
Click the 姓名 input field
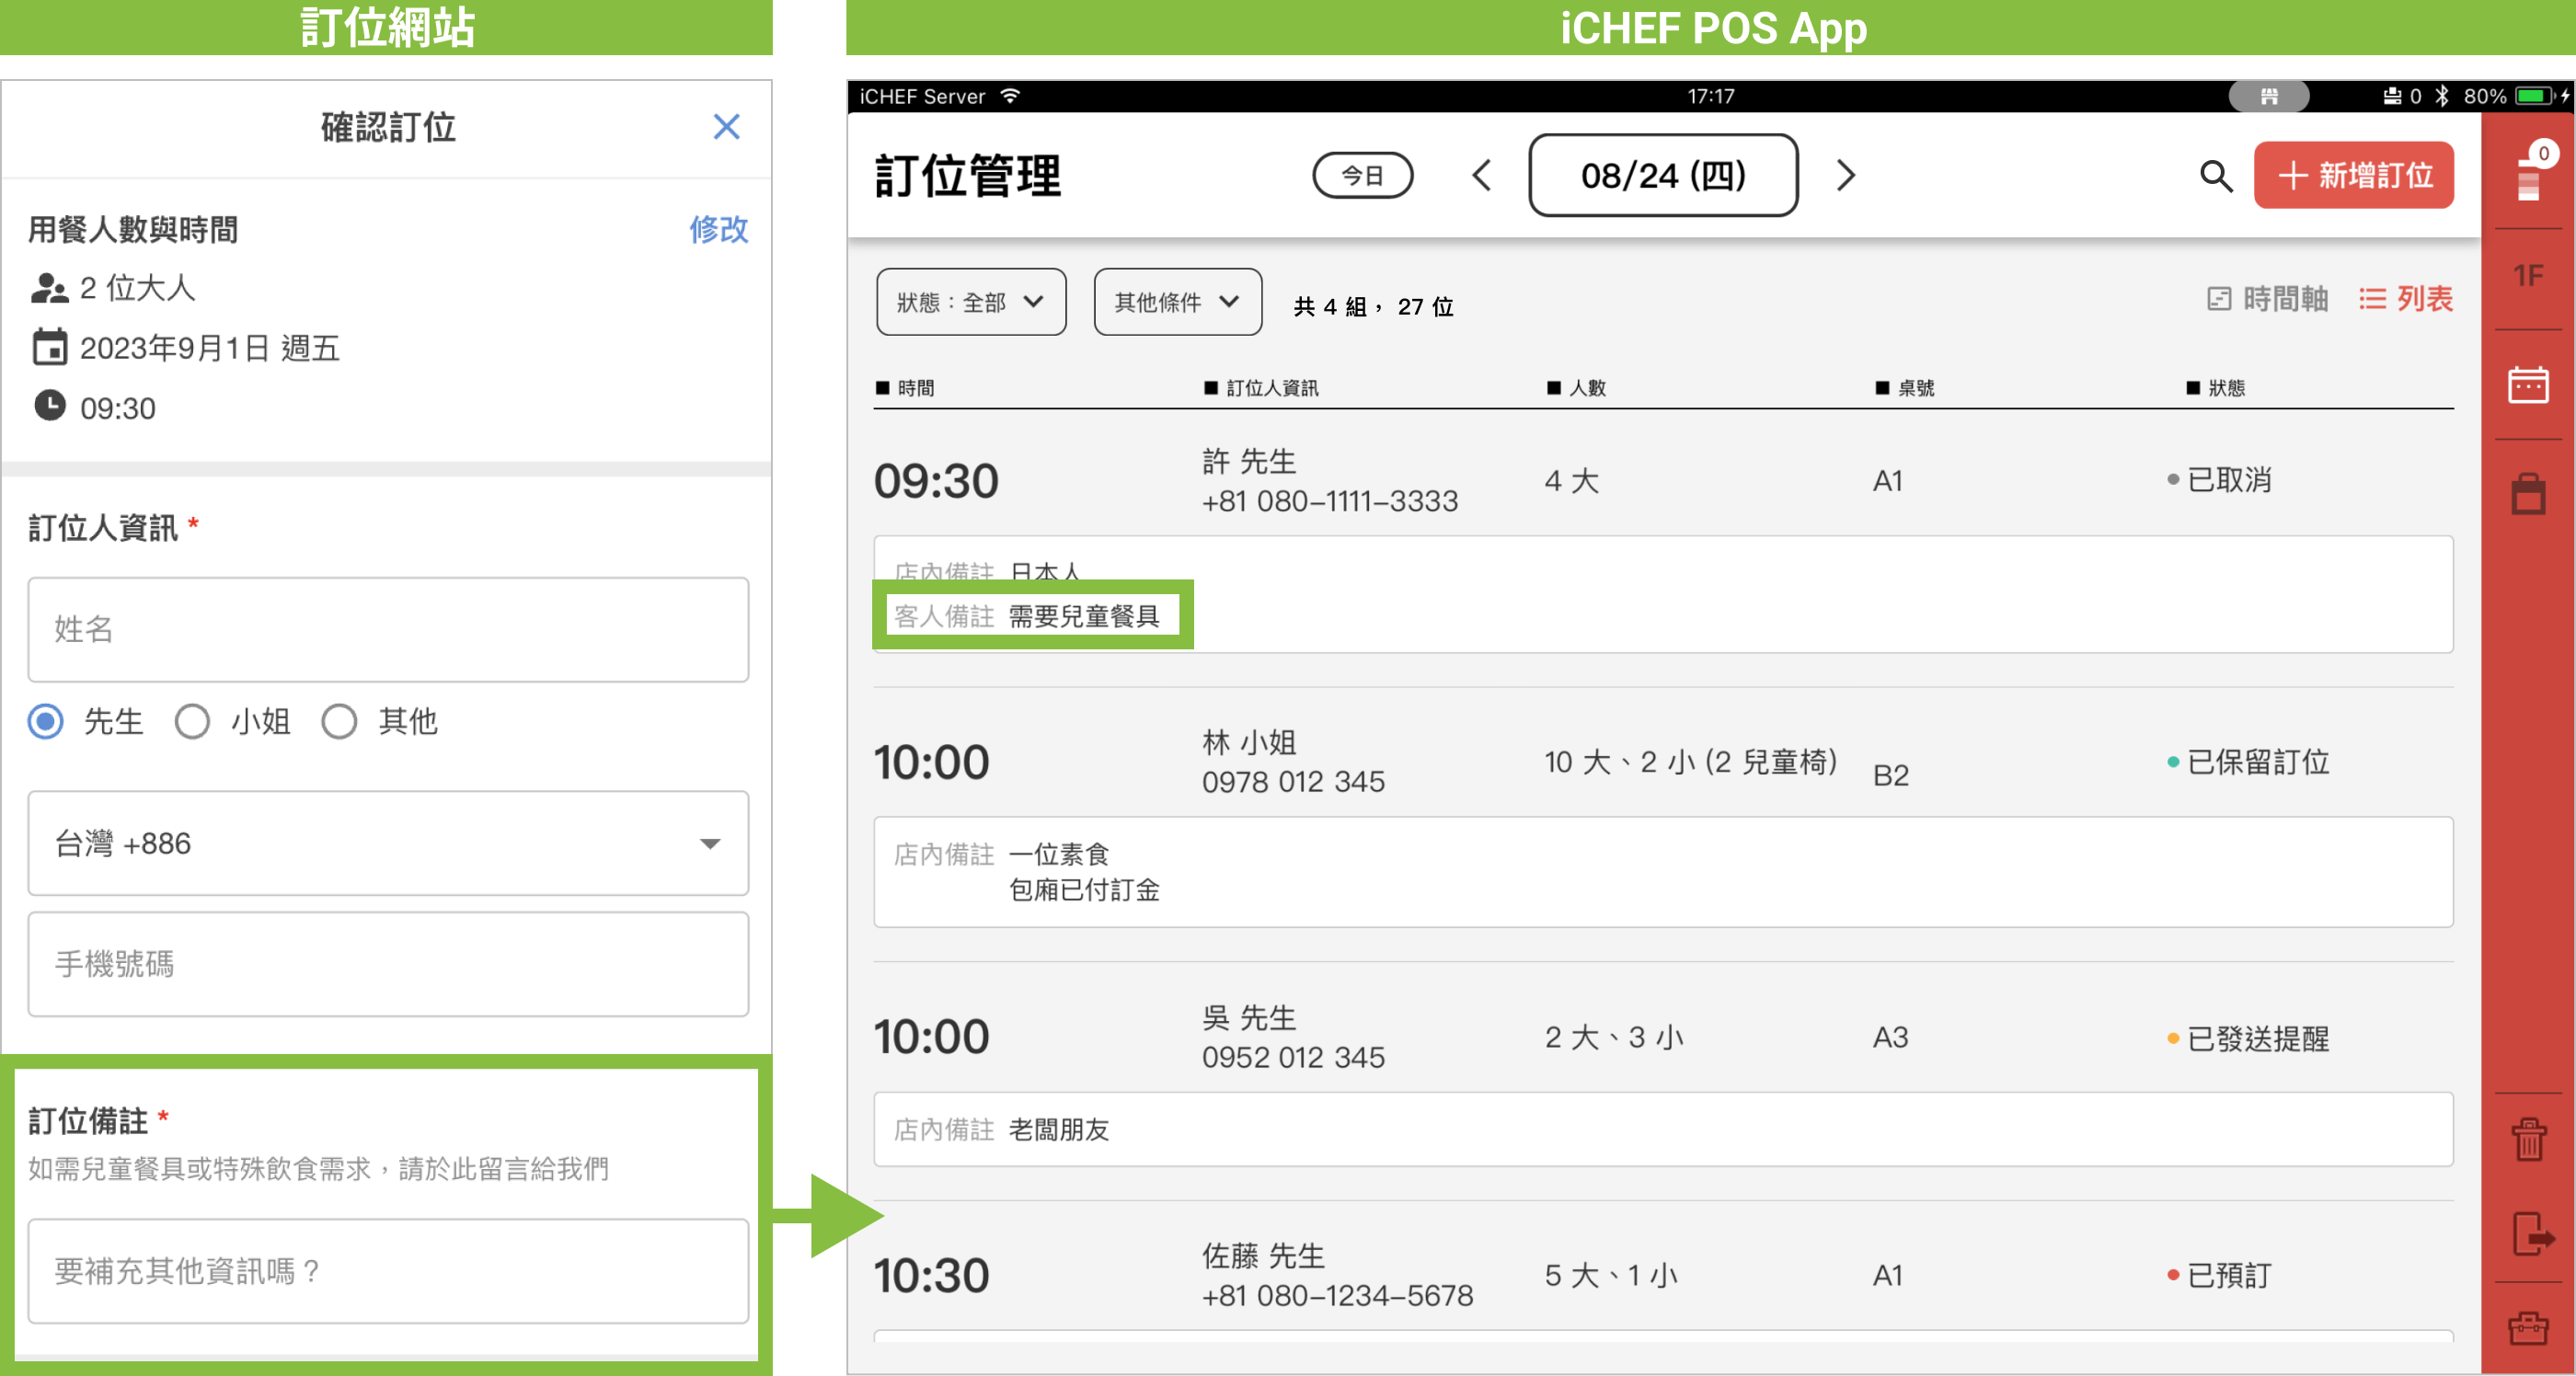coord(388,629)
